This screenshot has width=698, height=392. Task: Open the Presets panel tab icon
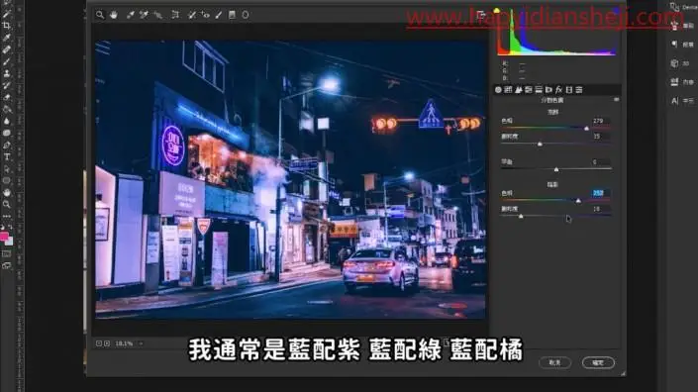coord(579,90)
